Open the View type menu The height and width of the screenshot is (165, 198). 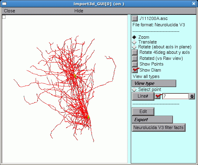154,83
